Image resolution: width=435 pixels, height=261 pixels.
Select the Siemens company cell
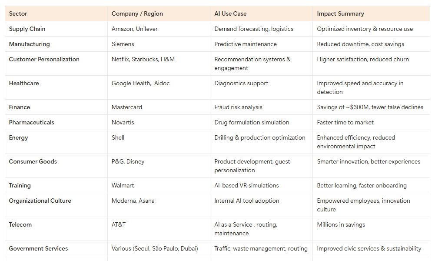coord(123,44)
